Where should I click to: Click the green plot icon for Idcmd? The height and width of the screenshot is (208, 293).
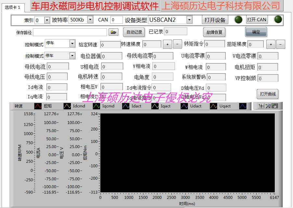coord(97,106)
